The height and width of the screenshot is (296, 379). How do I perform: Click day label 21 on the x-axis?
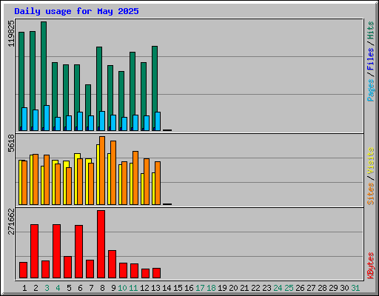coord(244,288)
